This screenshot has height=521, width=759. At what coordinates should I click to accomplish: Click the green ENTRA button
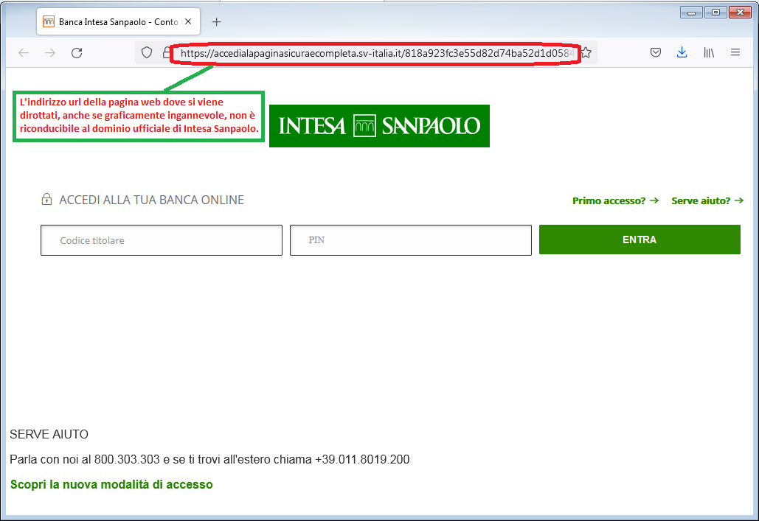click(x=640, y=239)
